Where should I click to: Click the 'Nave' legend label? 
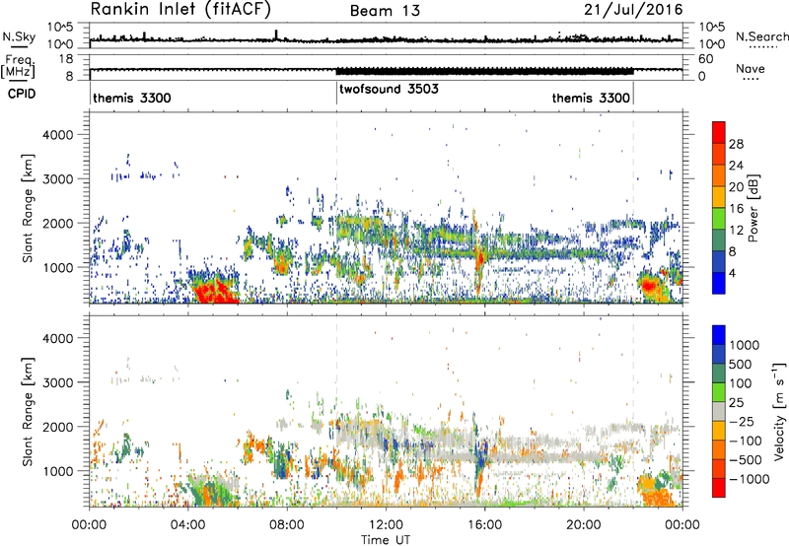pyautogui.click(x=751, y=68)
